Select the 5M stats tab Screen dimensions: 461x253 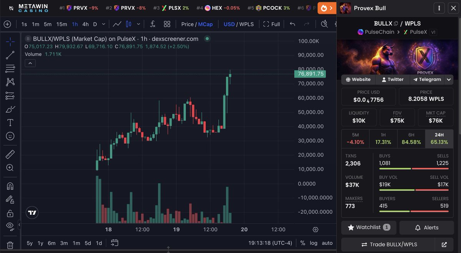tap(355, 139)
